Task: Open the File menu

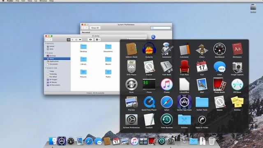Action: 17,1
